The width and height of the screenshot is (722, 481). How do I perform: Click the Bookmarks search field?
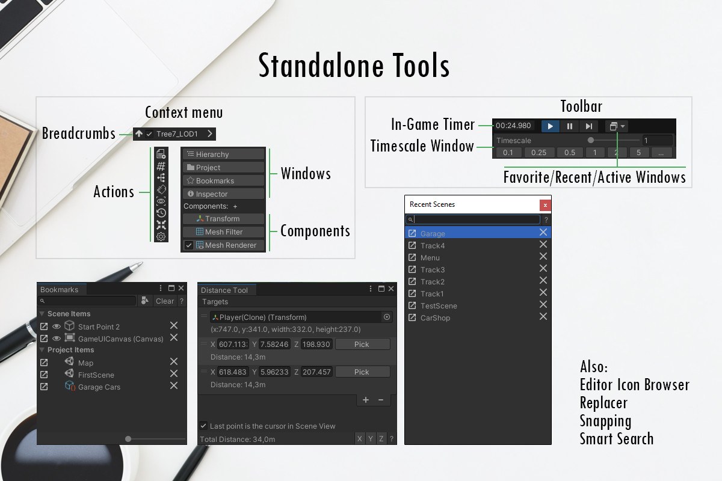click(87, 301)
